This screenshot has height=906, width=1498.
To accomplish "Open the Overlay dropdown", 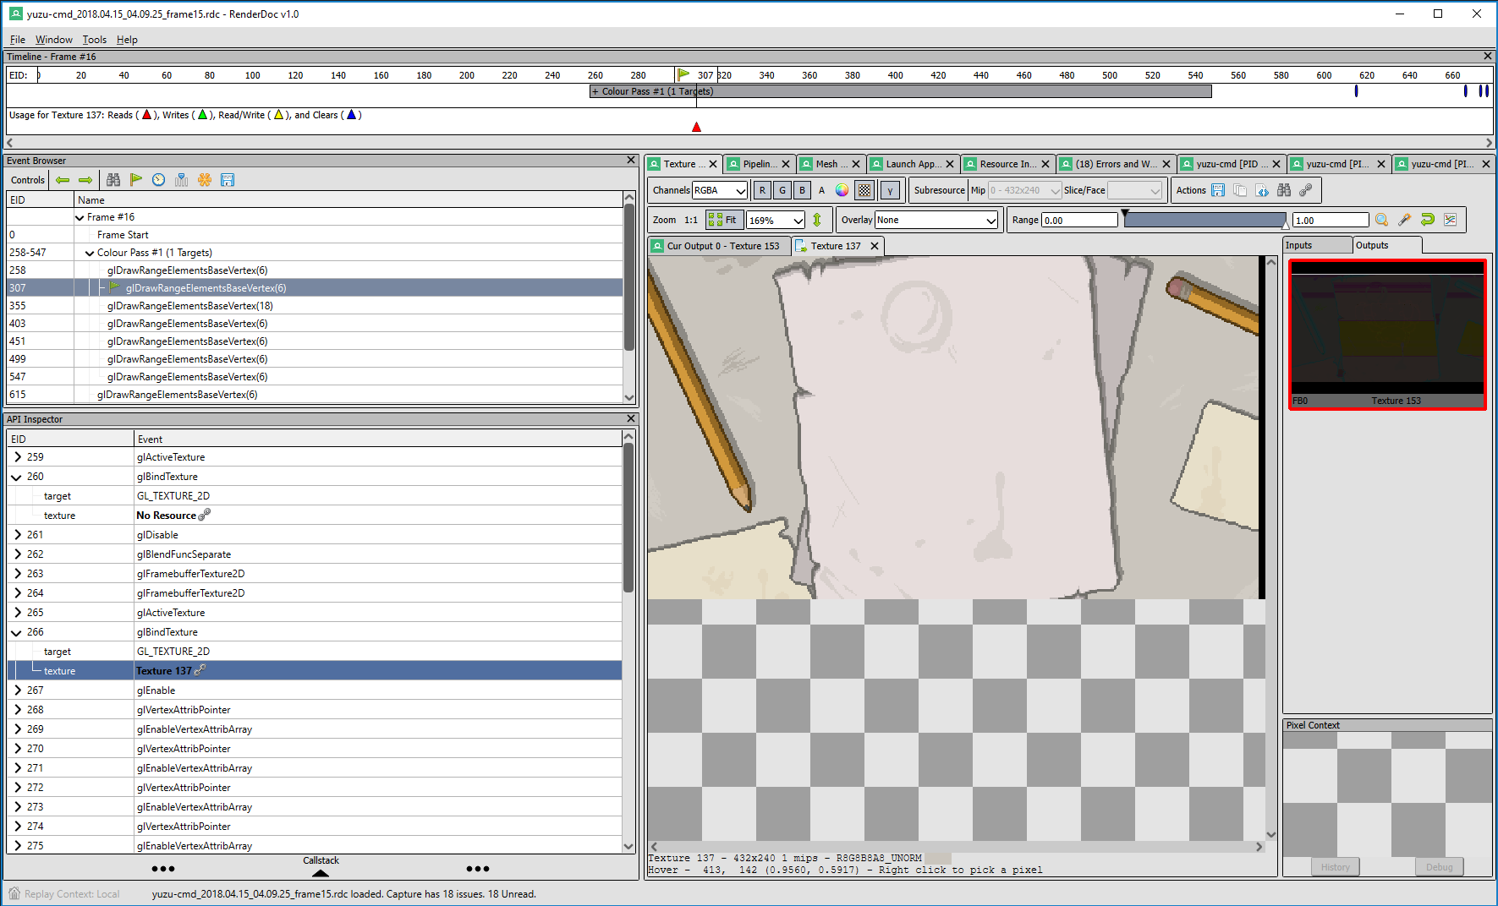I will pyautogui.click(x=936, y=220).
